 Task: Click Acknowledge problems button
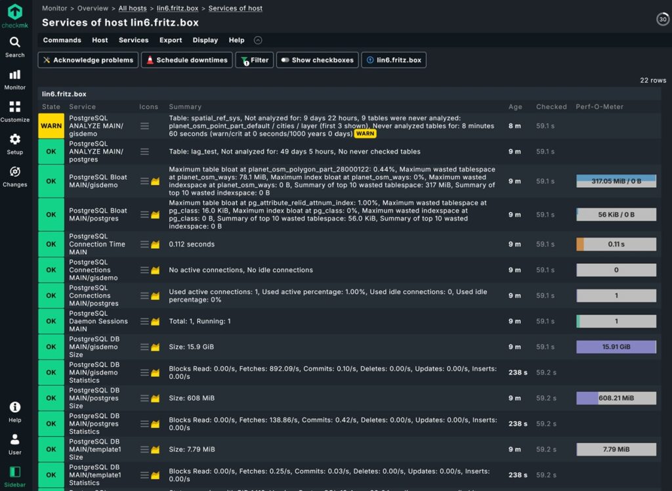89,60
